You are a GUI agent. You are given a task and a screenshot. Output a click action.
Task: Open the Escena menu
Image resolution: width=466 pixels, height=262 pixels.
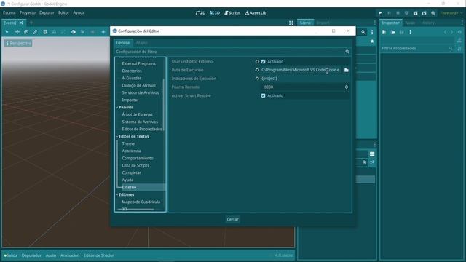coord(9,13)
